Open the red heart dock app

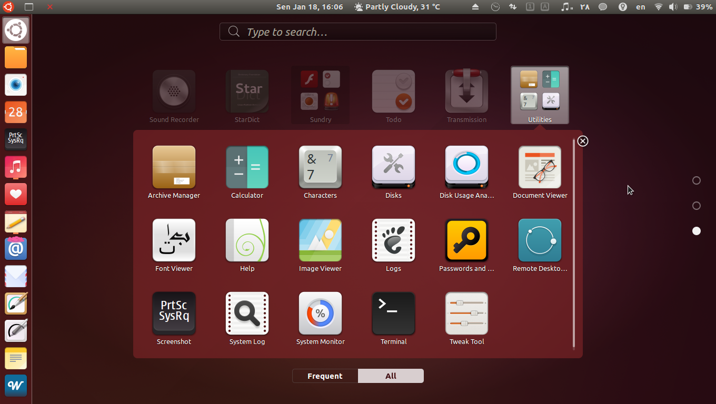point(16,194)
